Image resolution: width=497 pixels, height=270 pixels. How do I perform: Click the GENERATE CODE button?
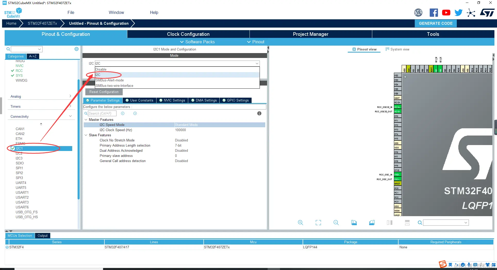(x=436, y=23)
